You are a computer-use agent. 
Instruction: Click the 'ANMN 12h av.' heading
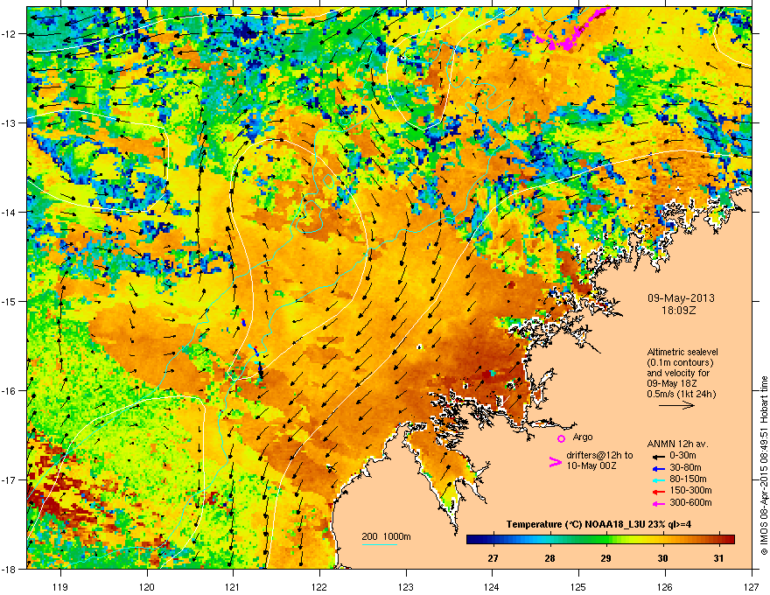[677, 444]
